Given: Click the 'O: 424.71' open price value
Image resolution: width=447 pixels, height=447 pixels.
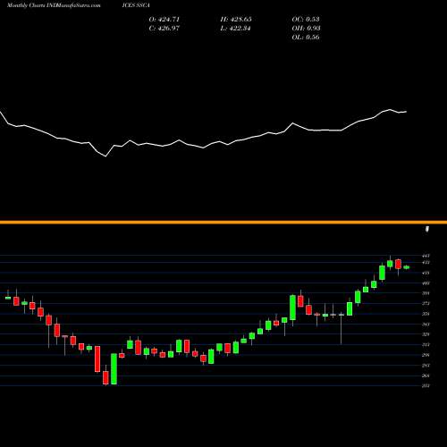Looking at the screenshot, I should [x=164, y=20].
